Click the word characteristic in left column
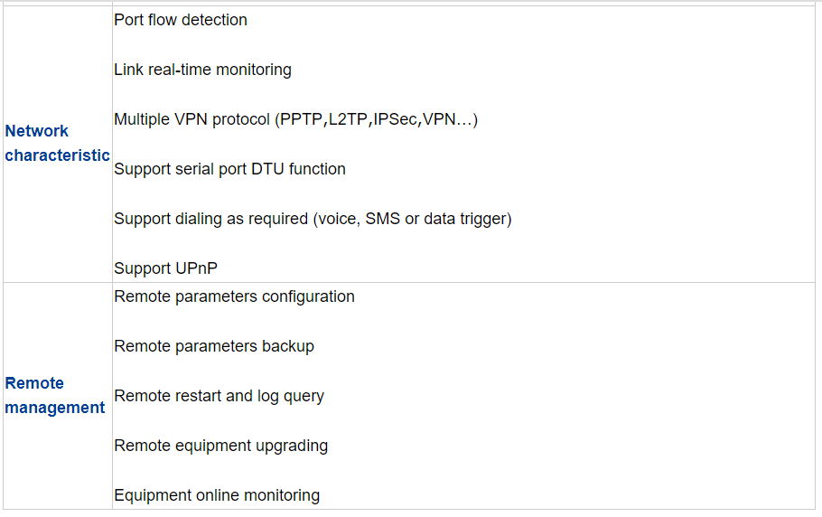Viewport: 822px width, 517px height. (57, 155)
